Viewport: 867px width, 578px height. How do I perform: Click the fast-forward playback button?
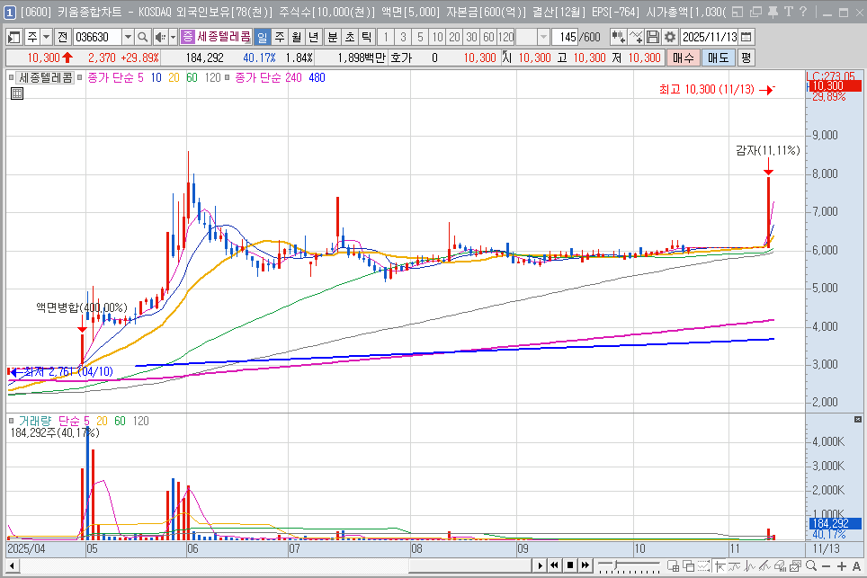tap(585, 565)
